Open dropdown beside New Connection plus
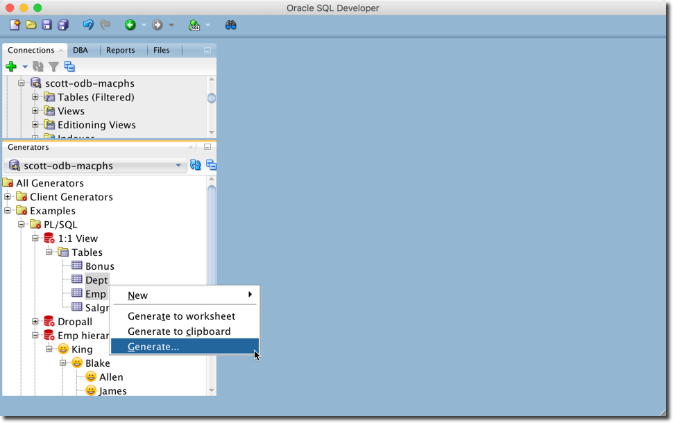Image resolution: width=673 pixels, height=423 pixels. 25,67
